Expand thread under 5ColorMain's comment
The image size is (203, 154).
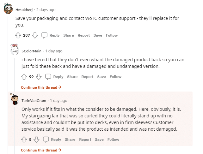point(41,87)
